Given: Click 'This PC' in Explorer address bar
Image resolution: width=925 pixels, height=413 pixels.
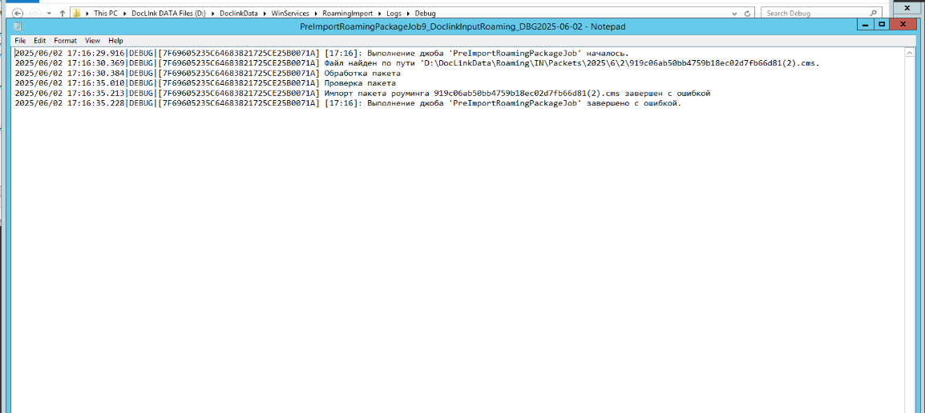Looking at the screenshot, I should pos(106,13).
